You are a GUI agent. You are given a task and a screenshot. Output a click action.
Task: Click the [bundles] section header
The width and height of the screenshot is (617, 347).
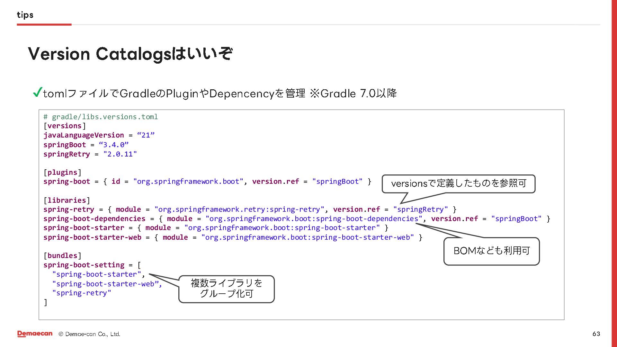point(62,256)
